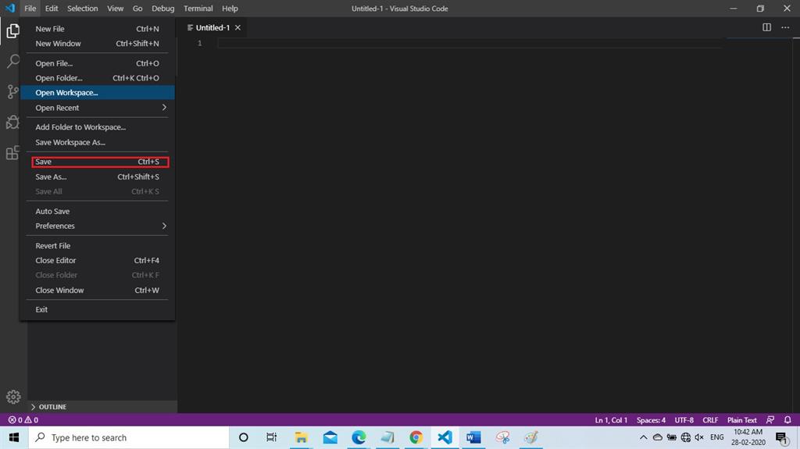Select language mode Plain Text

tap(742, 420)
